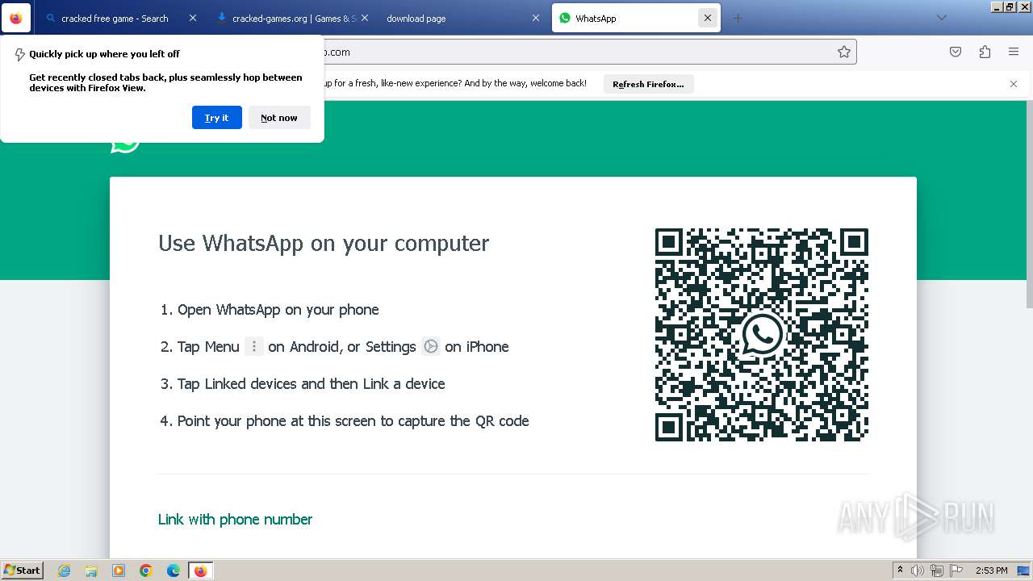Open Save to Pocket icon
The width and height of the screenshot is (1033, 581).
click(x=956, y=52)
